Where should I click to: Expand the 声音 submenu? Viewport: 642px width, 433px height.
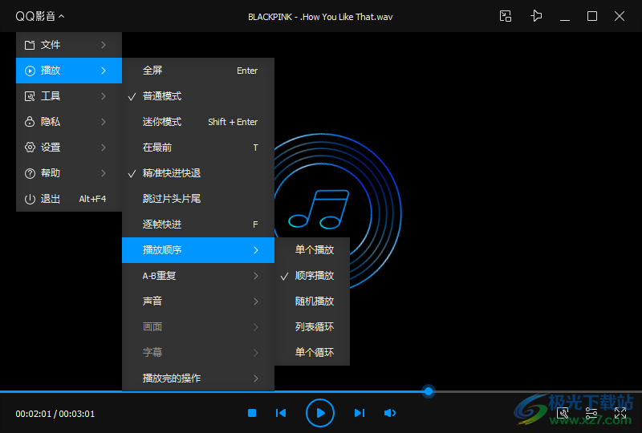pos(198,301)
